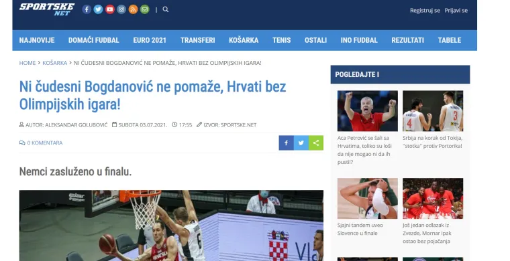Click the Sportske.net logo

[47, 9]
